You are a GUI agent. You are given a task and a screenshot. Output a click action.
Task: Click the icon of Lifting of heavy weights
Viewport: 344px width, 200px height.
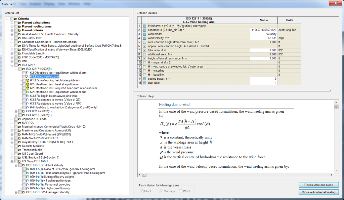click(x=28, y=177)
